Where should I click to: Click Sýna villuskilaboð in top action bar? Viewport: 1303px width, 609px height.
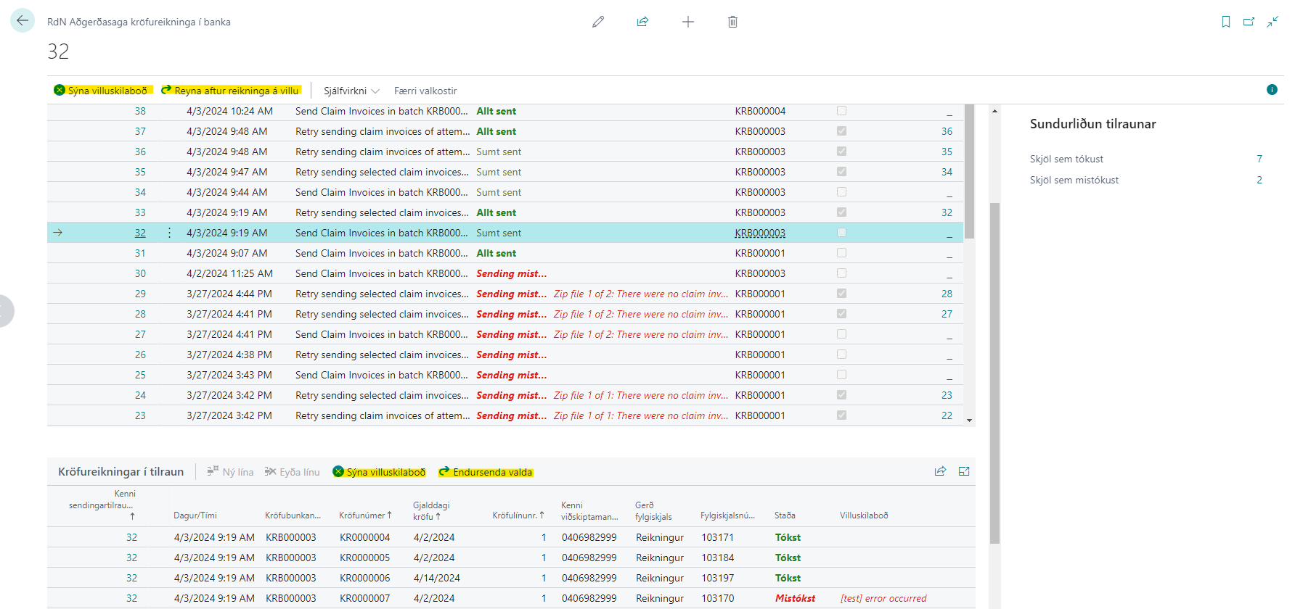pos(102,91)
